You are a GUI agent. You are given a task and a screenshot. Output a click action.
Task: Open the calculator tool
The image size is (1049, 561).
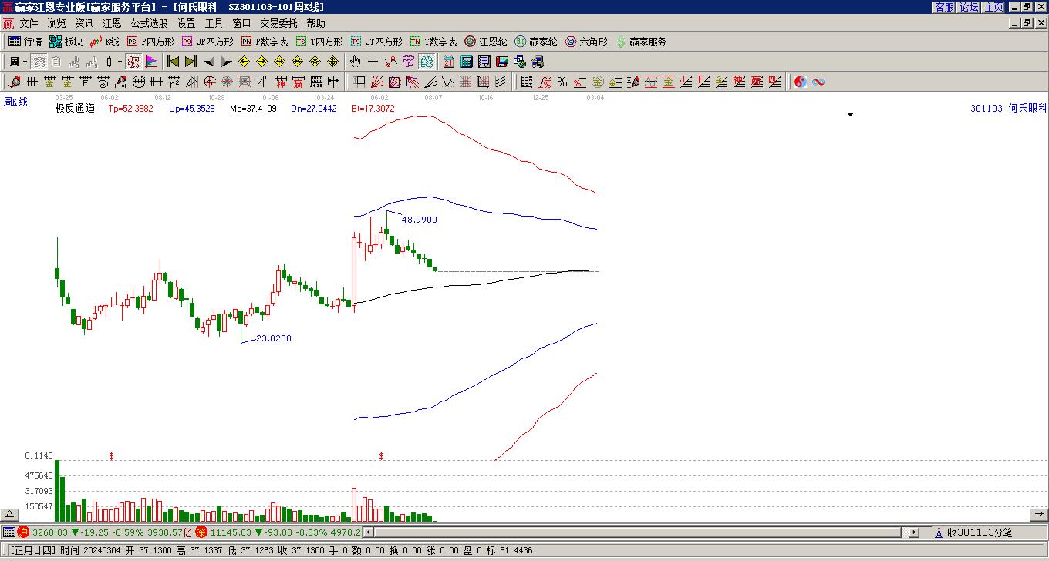coord(467,62)
